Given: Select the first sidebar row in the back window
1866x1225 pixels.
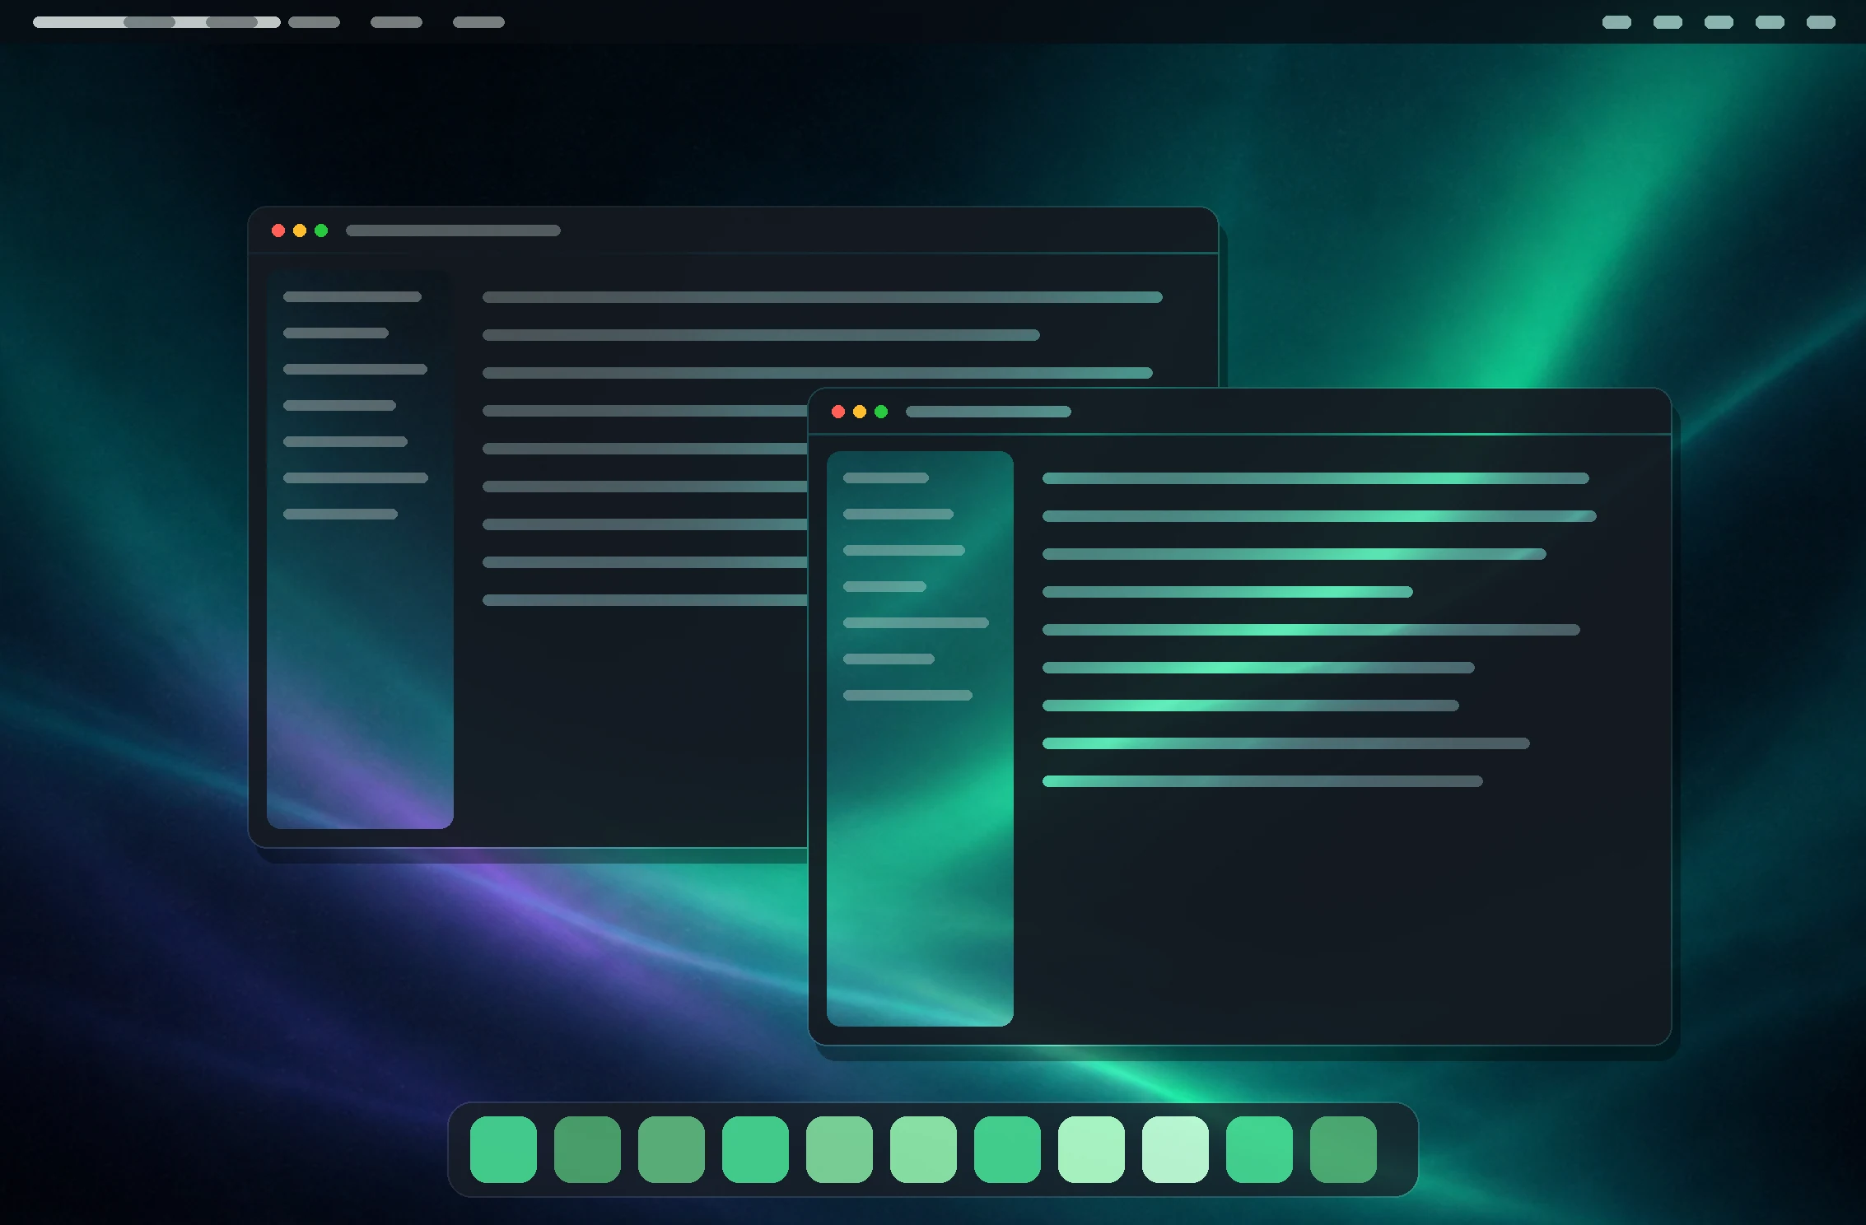Looking at the screenshot, I should (x=352, y=297).
